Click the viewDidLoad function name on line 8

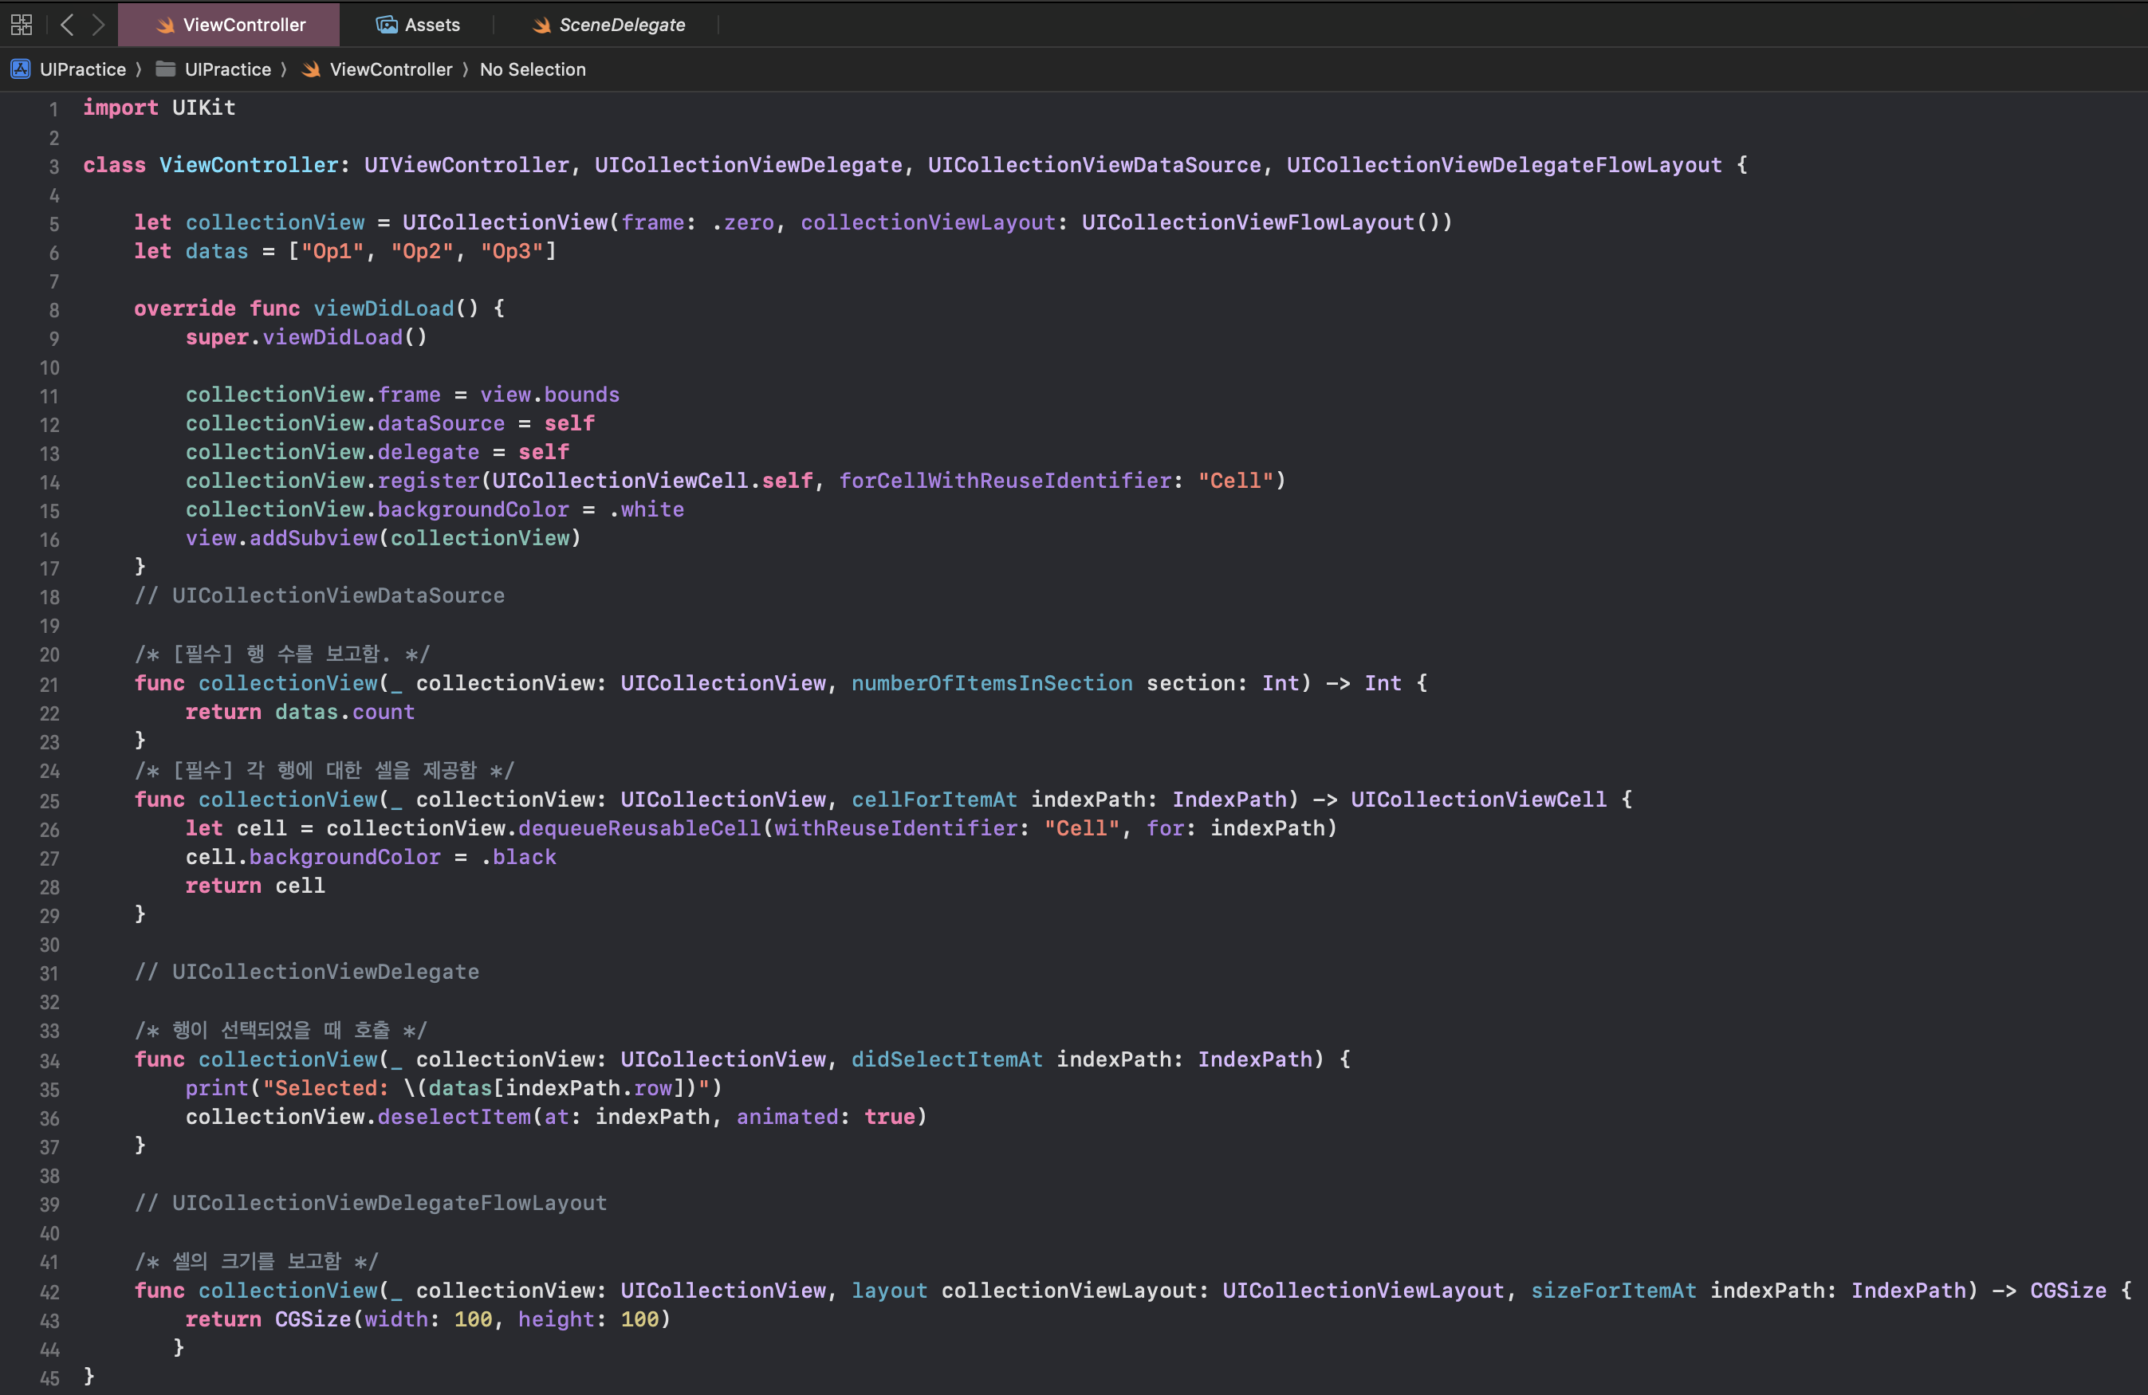(x=383, y=308)
